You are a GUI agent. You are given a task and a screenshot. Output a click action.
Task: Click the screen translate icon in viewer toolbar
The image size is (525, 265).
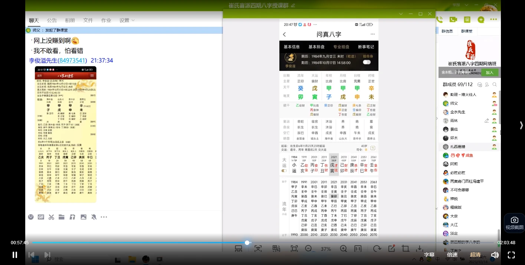click(276, 249)
